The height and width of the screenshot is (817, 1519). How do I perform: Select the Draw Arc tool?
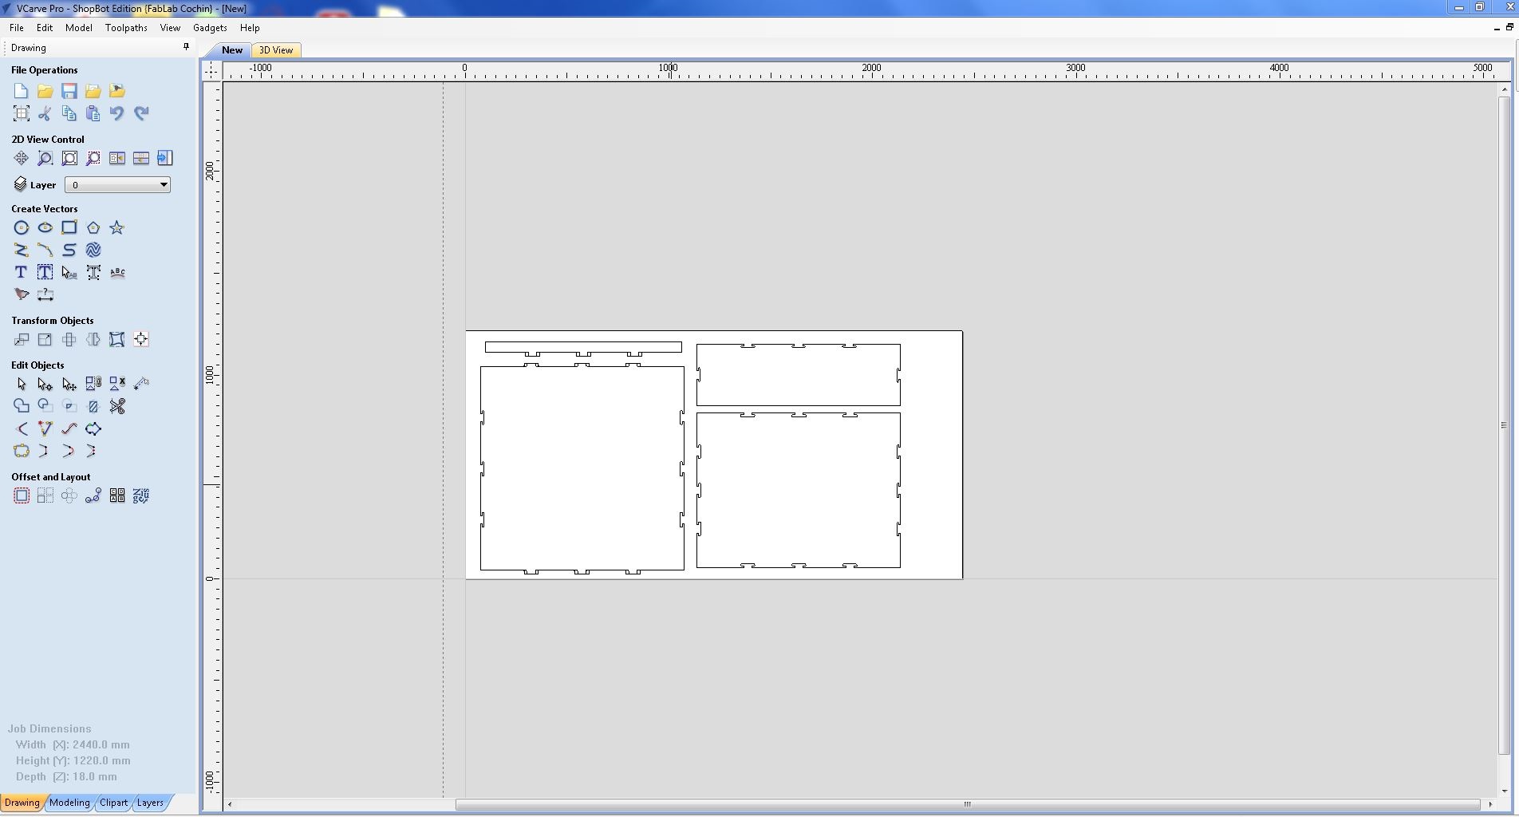tap(45, 251)
